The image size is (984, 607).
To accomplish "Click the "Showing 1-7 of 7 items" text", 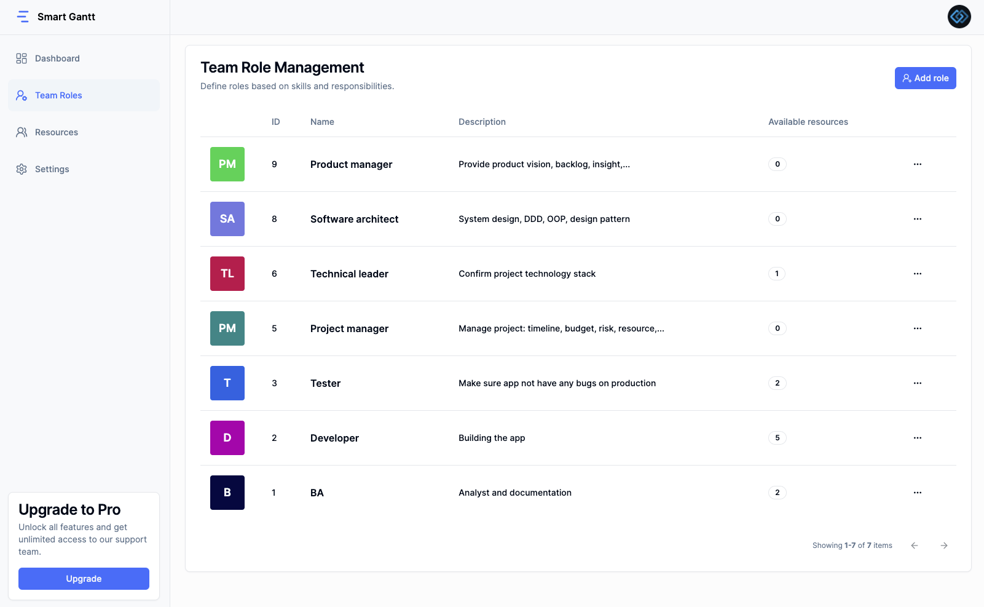I will tap(852, 546).
